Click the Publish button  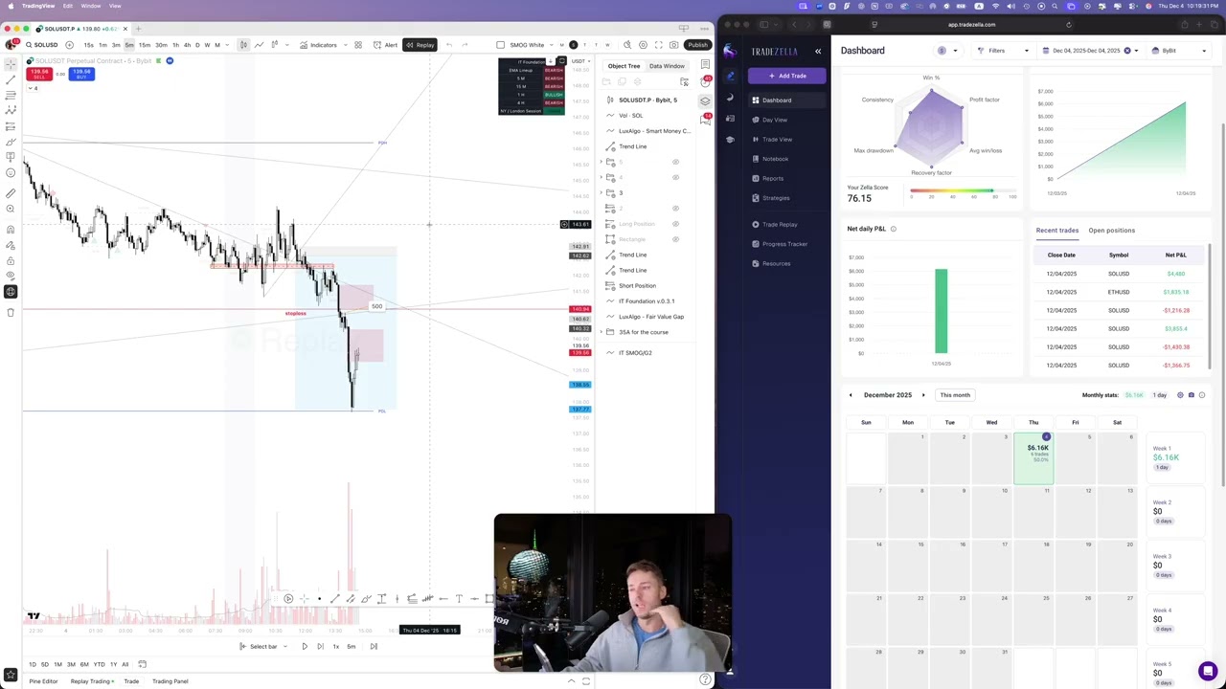(697, 45)
